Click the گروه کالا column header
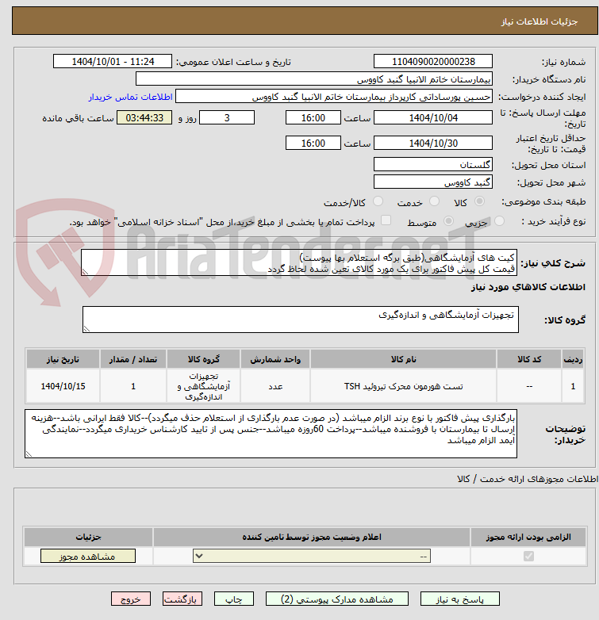 (203, 359)
